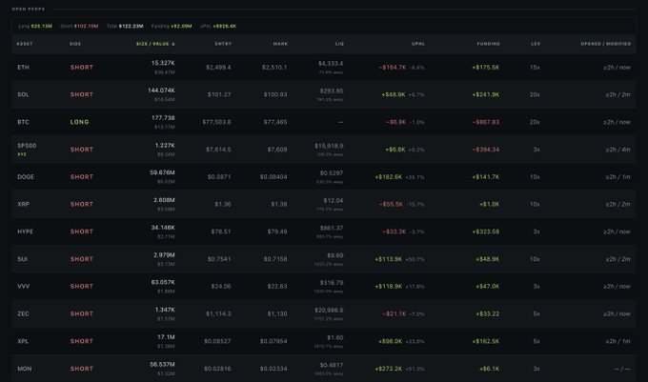Viewport: 648px width, 382px height.
Task: Click SOL mark price $100.93
Action: click(275, 94)
